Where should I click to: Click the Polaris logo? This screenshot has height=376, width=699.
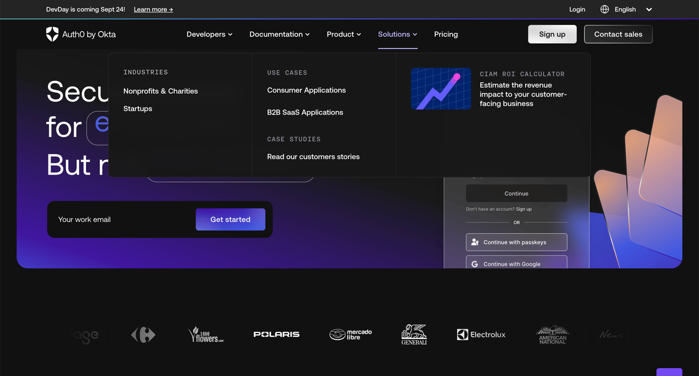point(276,334)
